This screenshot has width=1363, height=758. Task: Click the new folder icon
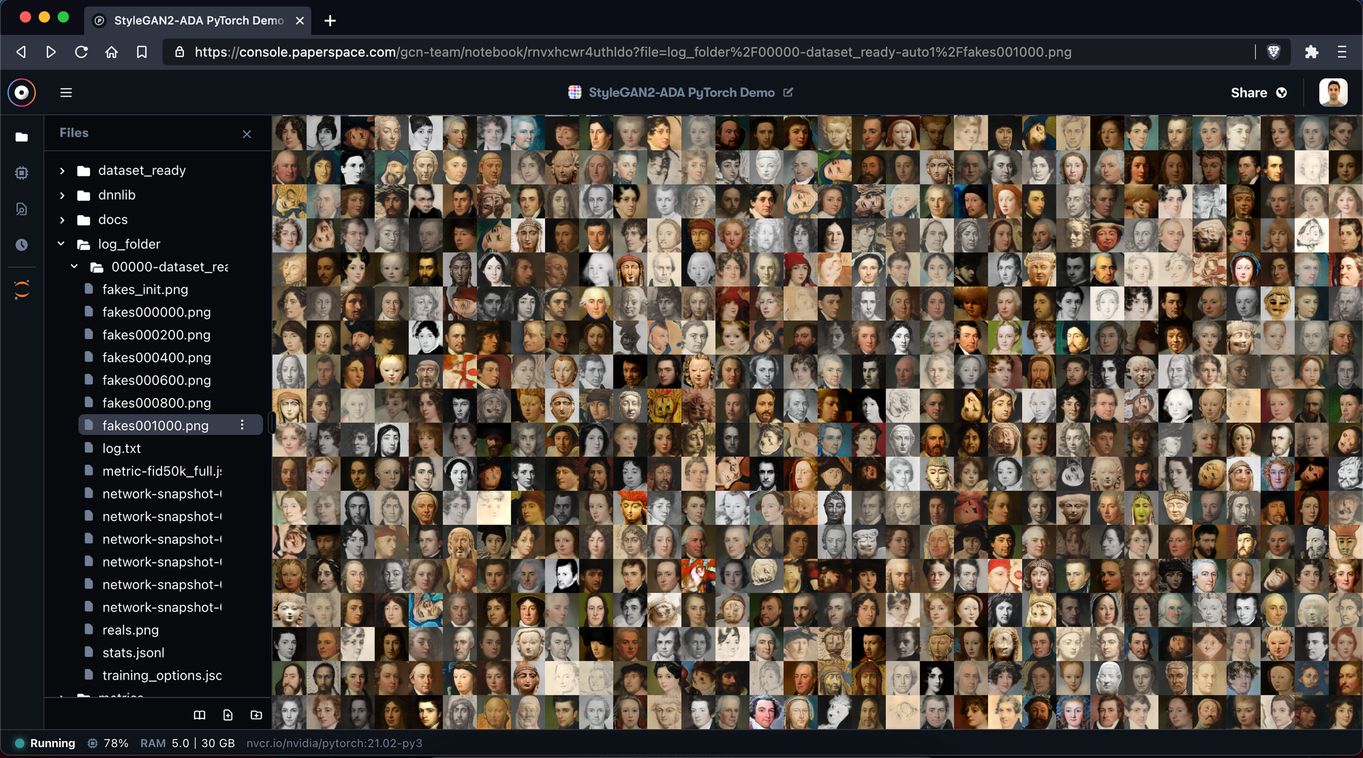click(x=256, y=714)
